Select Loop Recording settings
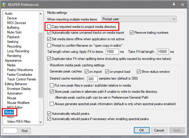The width and height of the screenshot is (189, 138). coord(18,51)
